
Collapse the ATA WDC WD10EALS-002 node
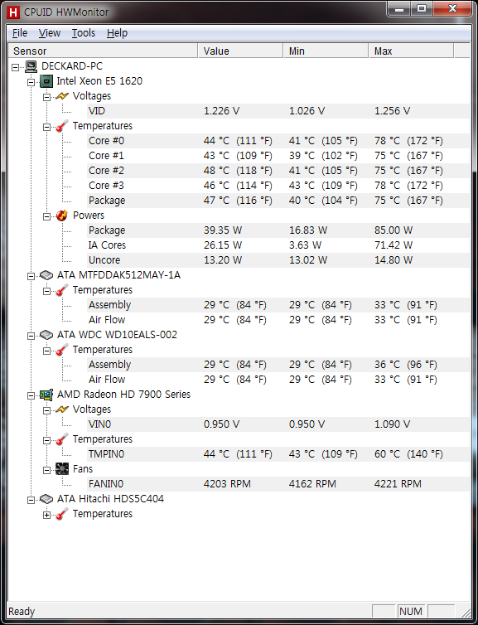31,336
